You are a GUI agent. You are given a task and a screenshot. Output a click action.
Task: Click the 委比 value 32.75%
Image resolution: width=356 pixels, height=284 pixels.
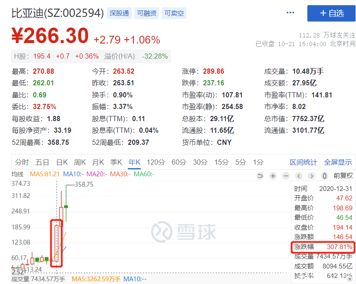44,106
